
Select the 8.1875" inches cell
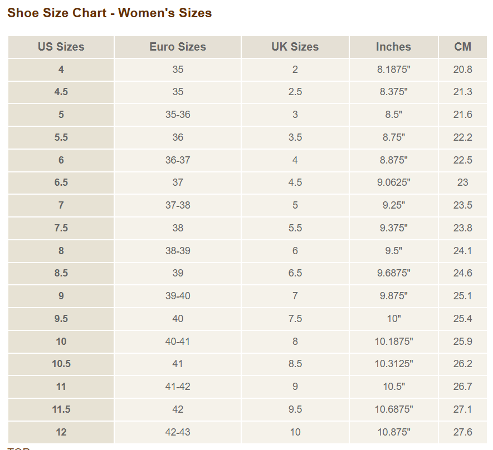(x=393, y=70)
